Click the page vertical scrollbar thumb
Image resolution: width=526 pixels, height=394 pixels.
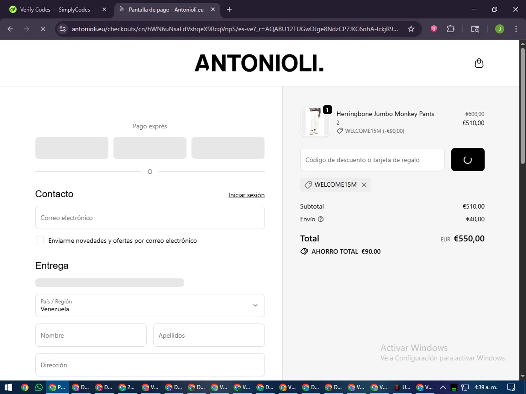522,105
